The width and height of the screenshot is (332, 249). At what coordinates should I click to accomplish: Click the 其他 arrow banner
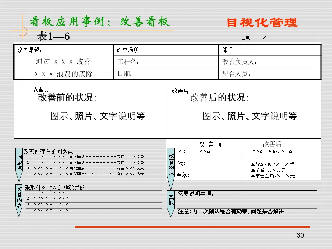click(171, 203)
